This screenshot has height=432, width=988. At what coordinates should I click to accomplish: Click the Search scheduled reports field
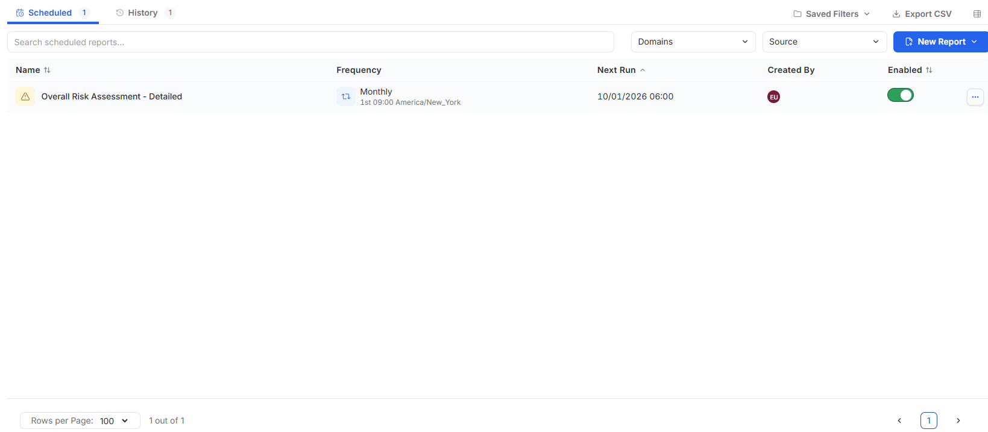click(310, 42)
